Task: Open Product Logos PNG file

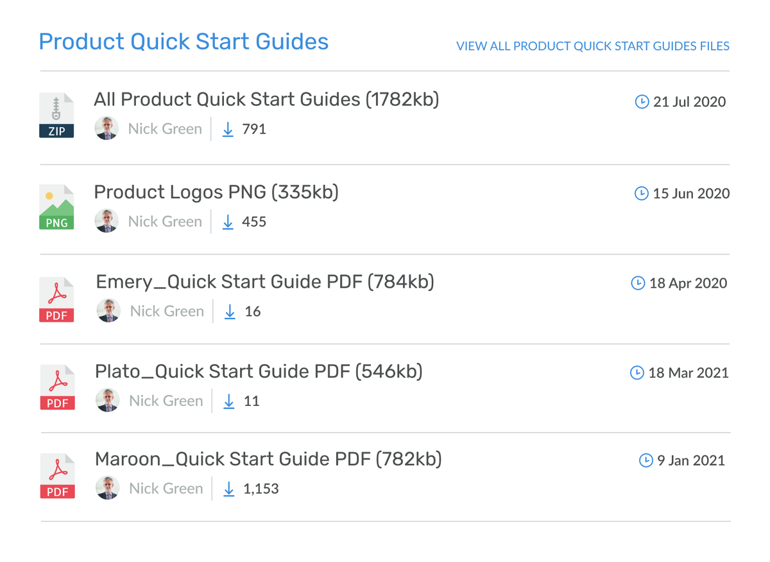Action: coord(216,192)
